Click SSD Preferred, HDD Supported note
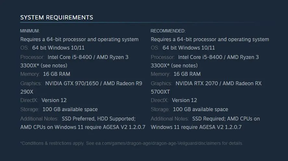Image resolution: width=288 pixels, height=161 pixels. click(99, 119)
